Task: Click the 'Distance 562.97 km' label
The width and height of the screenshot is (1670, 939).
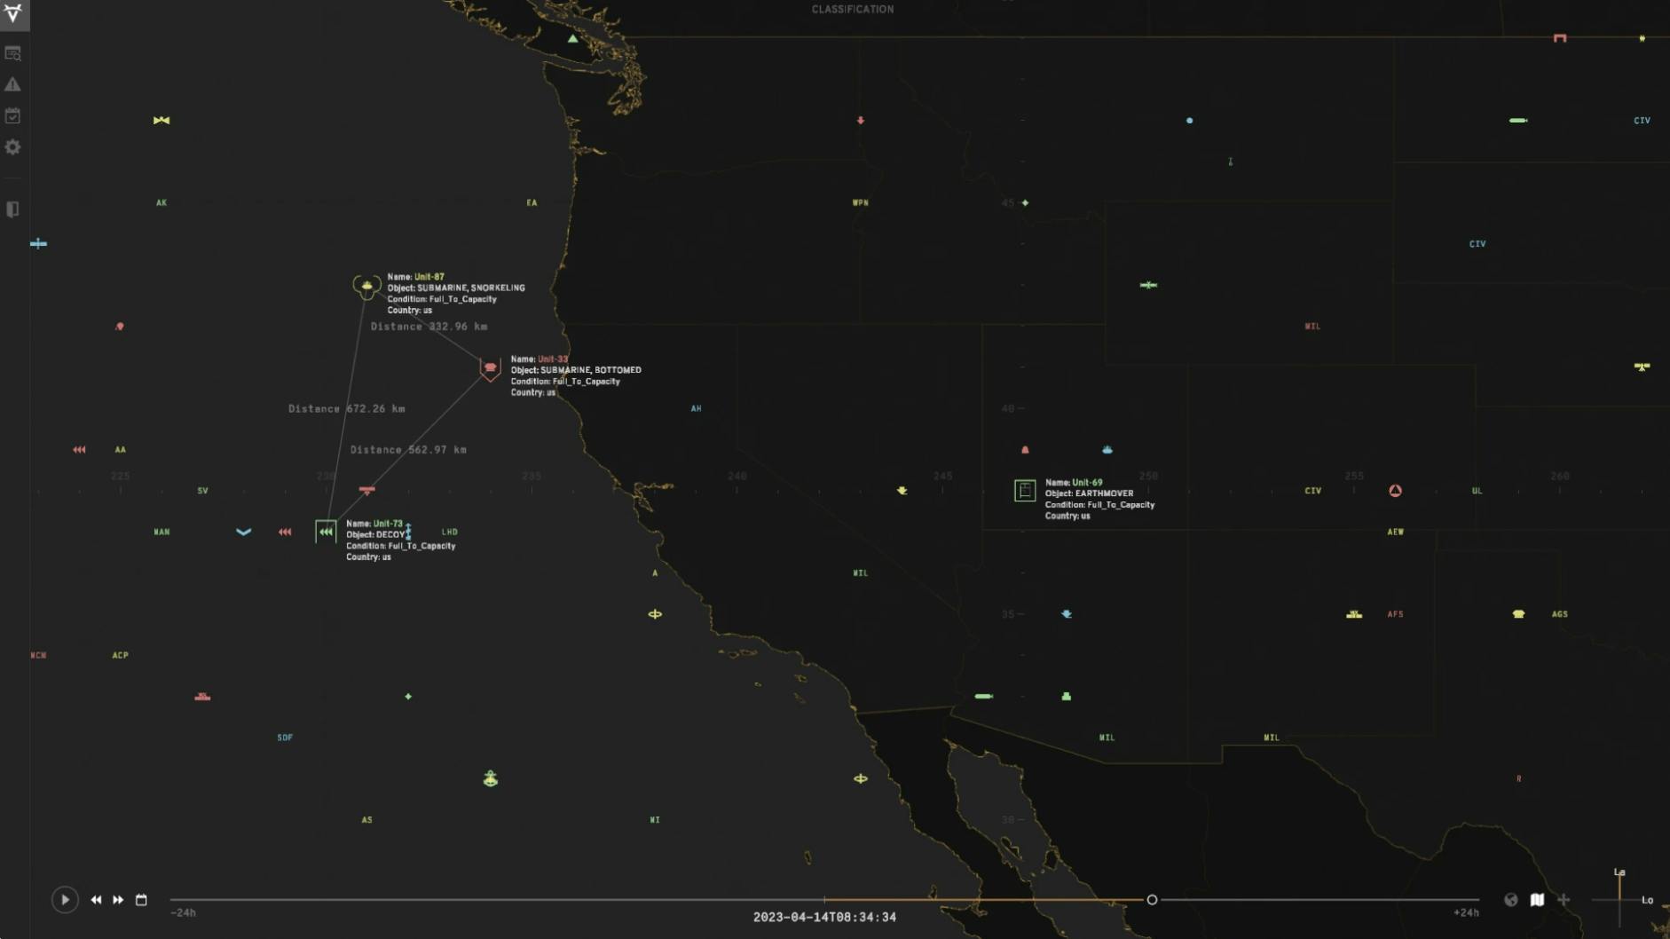Action: [x=408, y=450]
